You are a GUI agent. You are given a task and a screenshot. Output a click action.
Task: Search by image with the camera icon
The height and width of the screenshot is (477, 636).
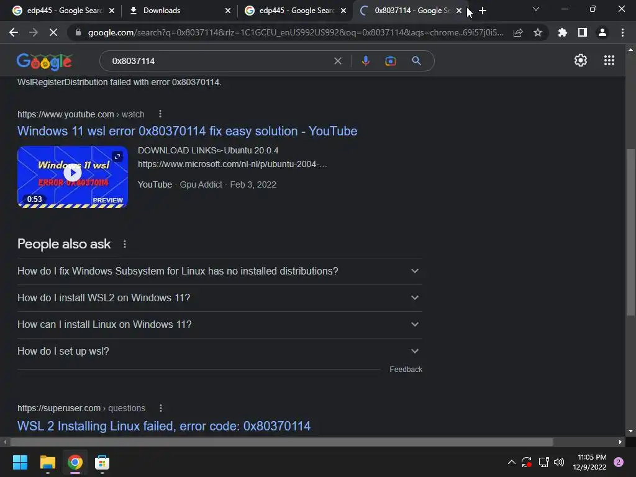[x=390, y=61]
